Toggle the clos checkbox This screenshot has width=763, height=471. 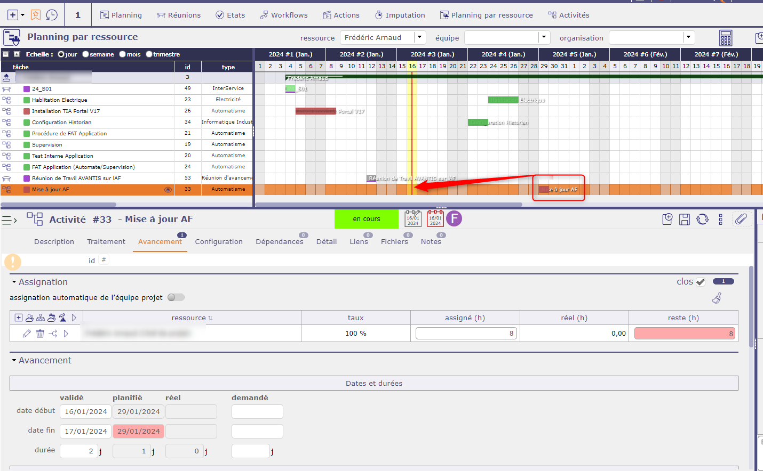click(x=701, y=282)
